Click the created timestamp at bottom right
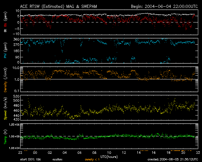The image size is (202, 162). [x=172, y=160]
